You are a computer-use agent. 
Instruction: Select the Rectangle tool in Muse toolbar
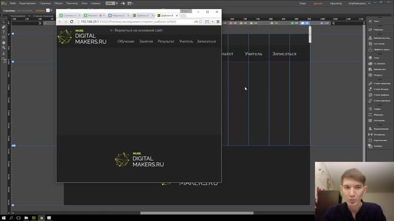(4, 37)
